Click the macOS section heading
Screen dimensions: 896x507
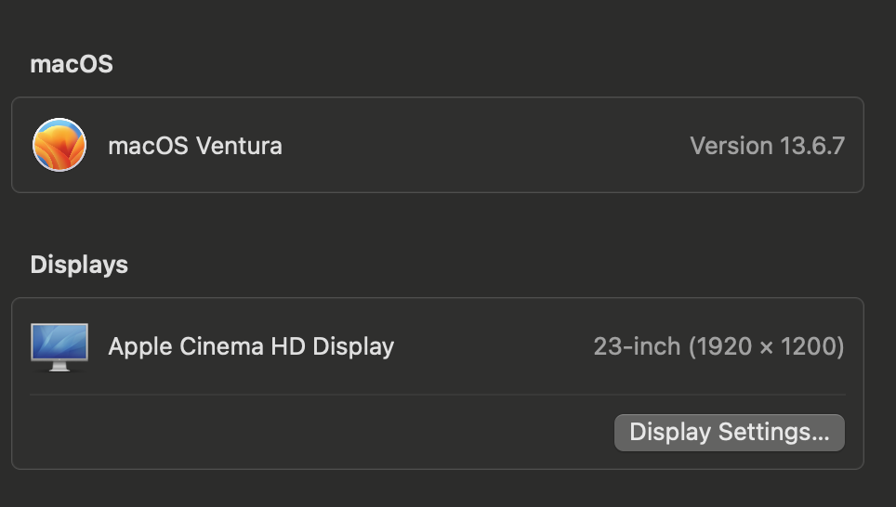tap(72, 64)
